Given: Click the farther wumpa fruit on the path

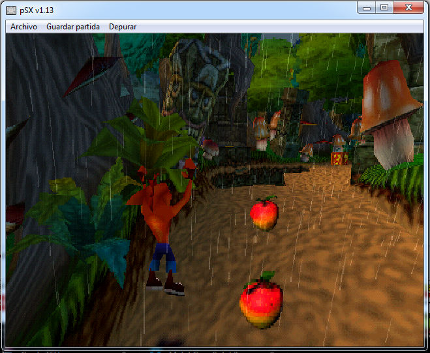Looking at the screenshot, I should tap(264, 213).
